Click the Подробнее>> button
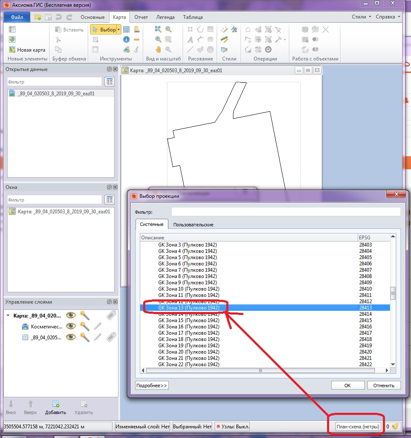This screenshot has width=411, height=438. pos(152,386)
